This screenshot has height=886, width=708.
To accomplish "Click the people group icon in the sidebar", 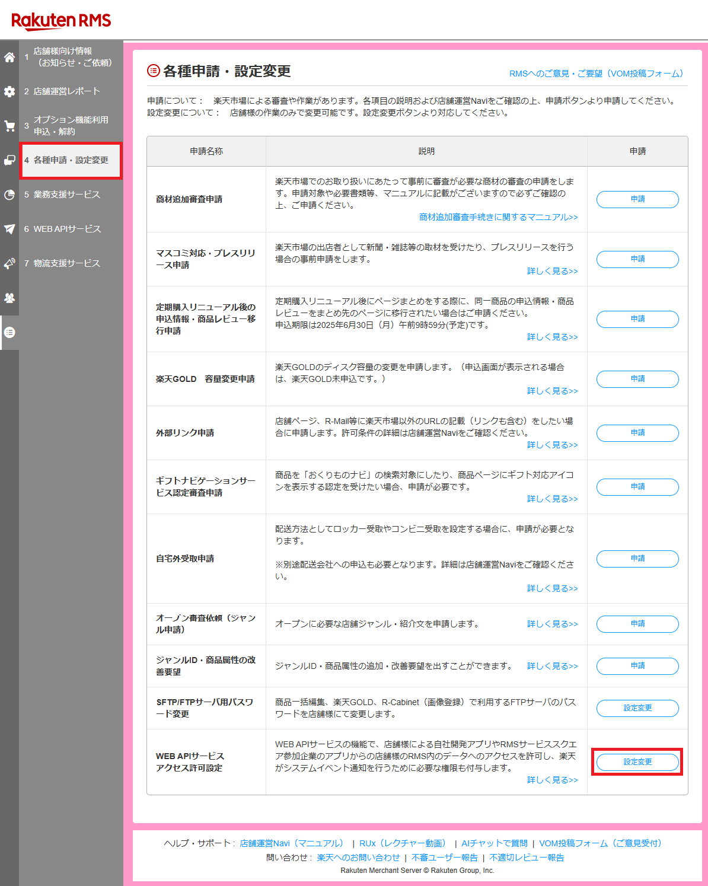I will [x=9, y=298].
